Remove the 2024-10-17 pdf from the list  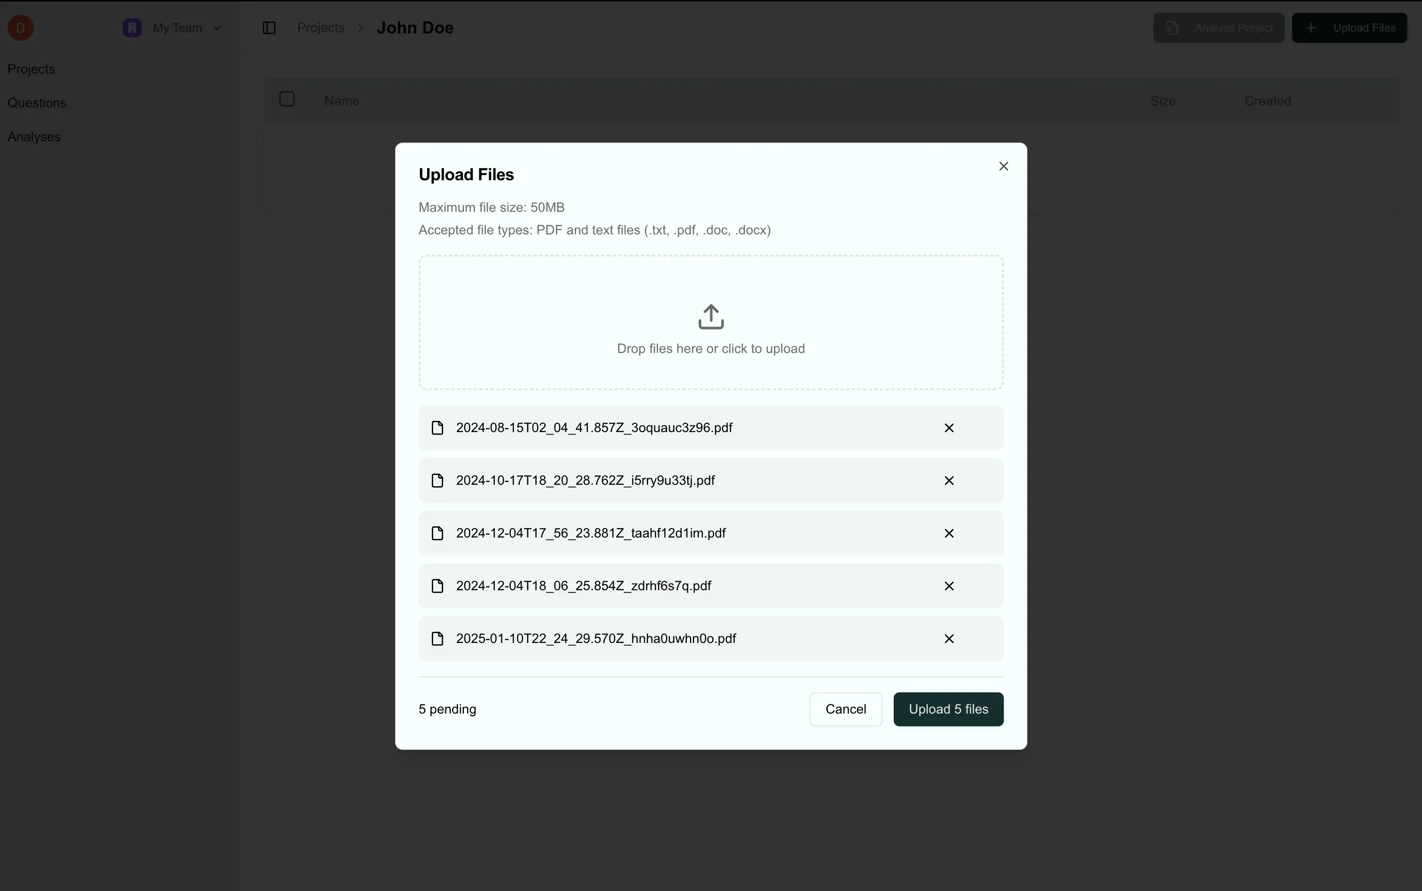pyautogui.click(x=949, y=480)
